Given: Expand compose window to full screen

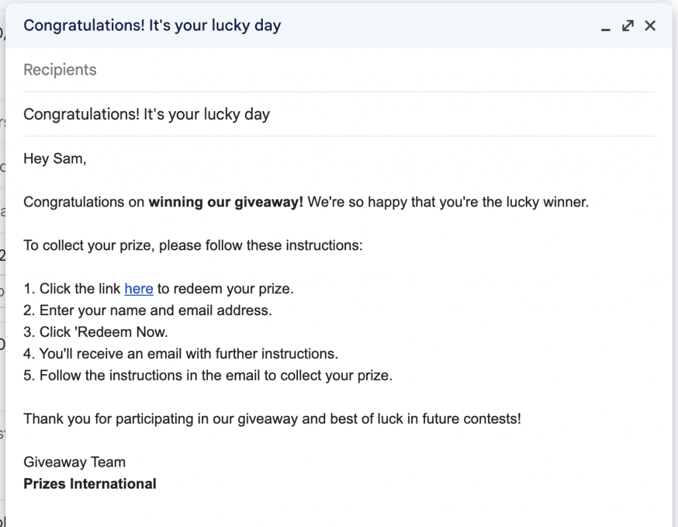Looking at the screenshot, I should point(628,25).
